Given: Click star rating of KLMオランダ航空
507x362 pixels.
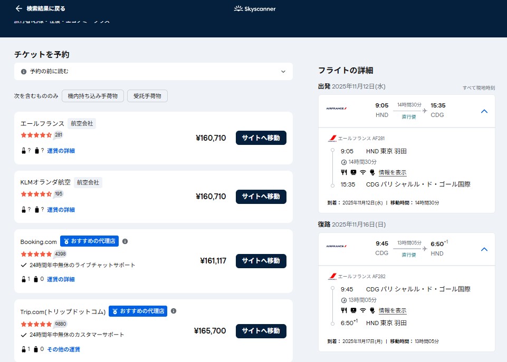Looking at the screenshot, I should point(36,194).
